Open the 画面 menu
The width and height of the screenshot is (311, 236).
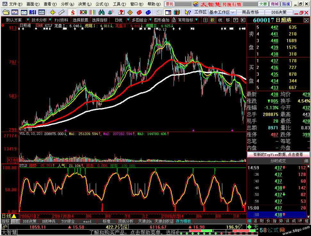point(33,4)
